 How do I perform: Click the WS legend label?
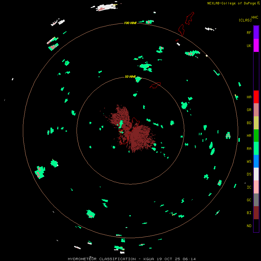click(x=249, y=162)
